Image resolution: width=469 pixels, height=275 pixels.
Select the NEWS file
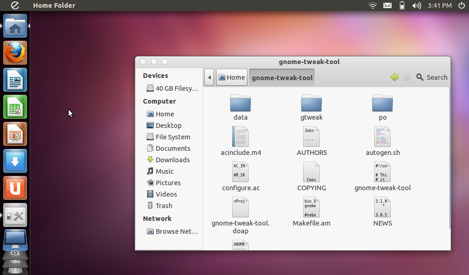(x=382, y=212)
